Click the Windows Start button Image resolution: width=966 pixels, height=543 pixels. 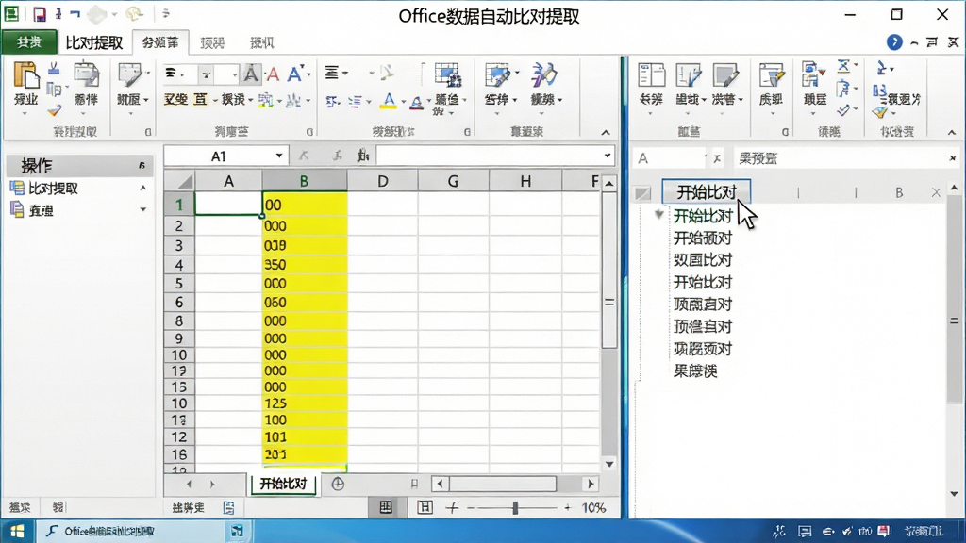17,531
